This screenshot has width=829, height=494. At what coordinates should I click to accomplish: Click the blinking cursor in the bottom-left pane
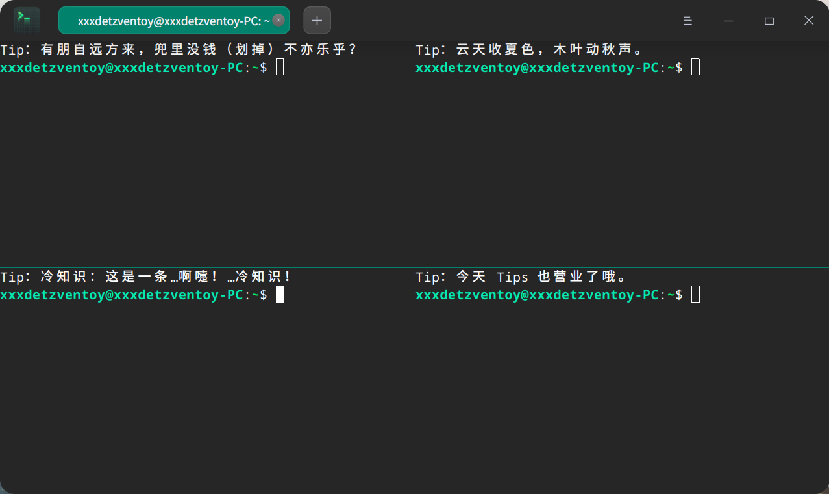tap(280, 294)
